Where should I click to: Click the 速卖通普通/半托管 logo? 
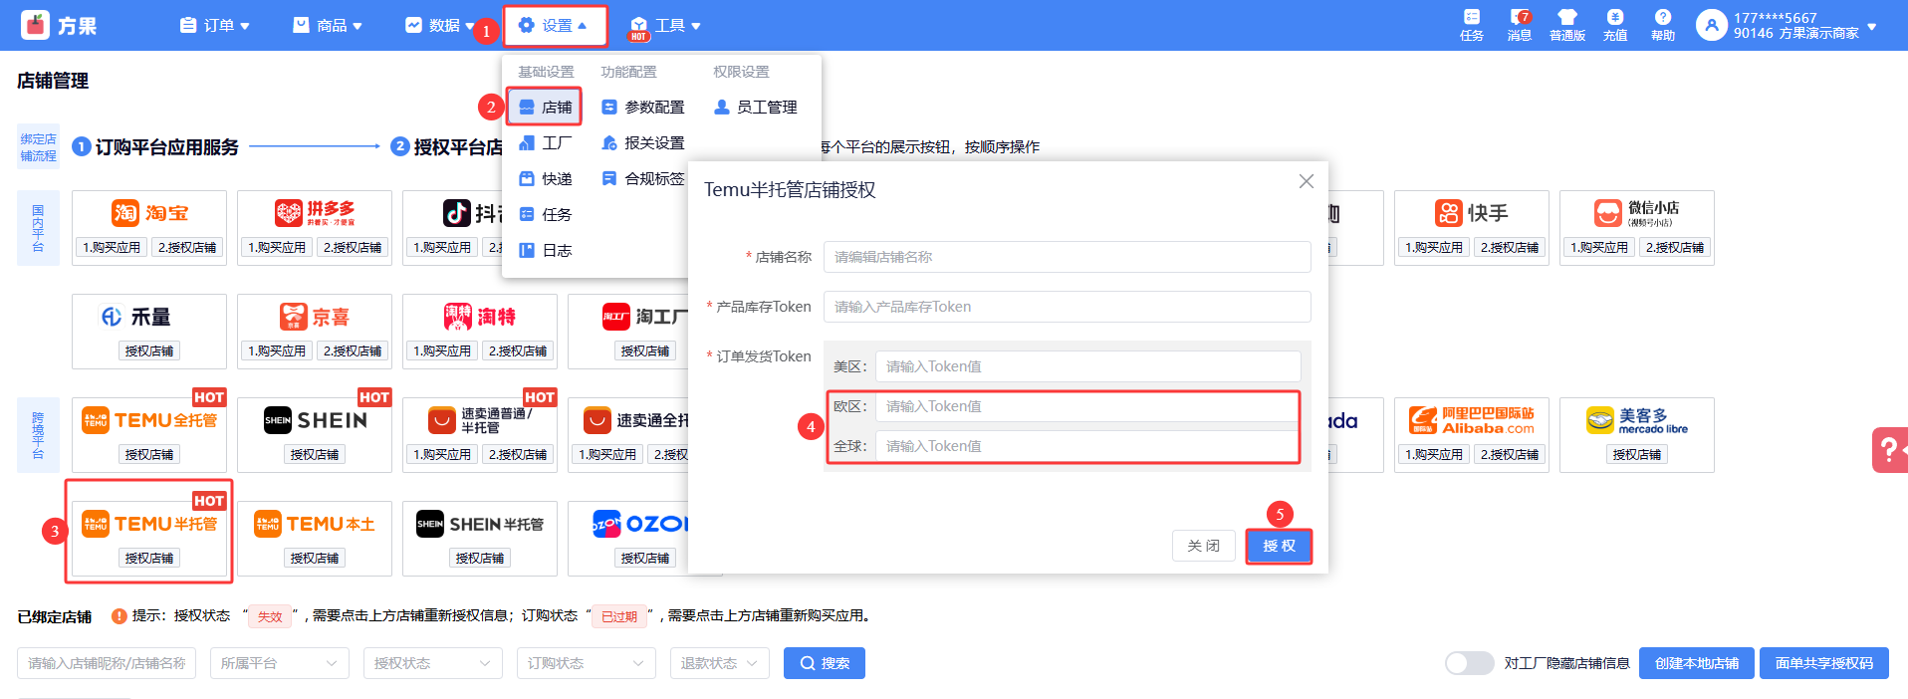(x=480, y=420)
